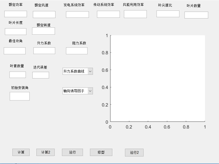Focus the 叶片数量 input field
Image resolution: width=219 pixels, height=164 pixels.
coord(196,15)
